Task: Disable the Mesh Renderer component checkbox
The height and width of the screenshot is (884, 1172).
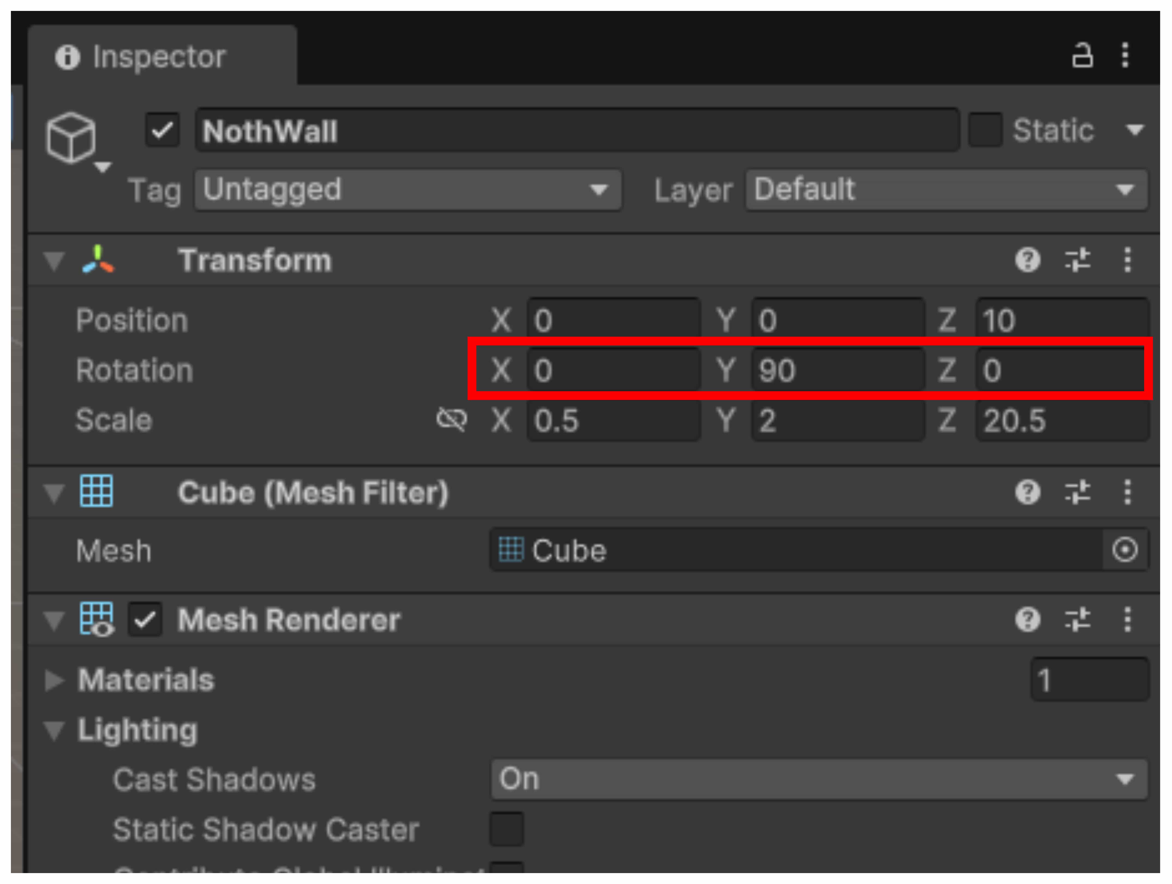Action: click(x=145, y=620)
